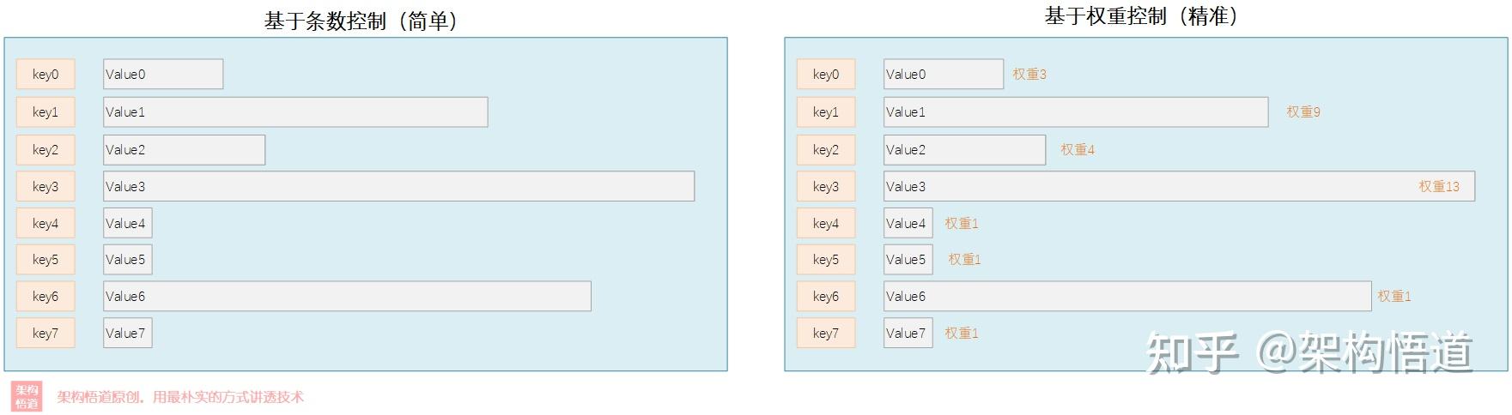This screenshot has width=1512, height=415.
Task: Click the 权重4 label
Action: [x=1077, y=150]
